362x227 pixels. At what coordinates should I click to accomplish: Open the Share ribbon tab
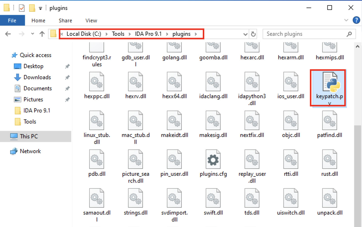point(65,20)
